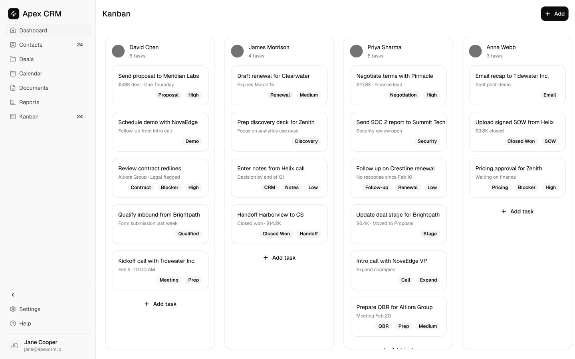Add task under Anna Webb's column
Viewport: 575px width, 359px height.
[517, 211]
